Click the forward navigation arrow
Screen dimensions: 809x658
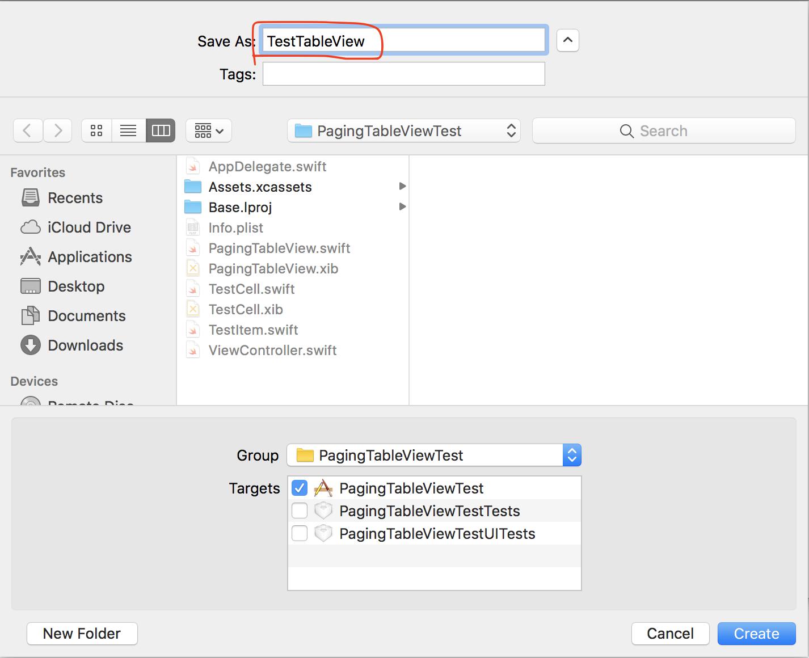click(57, 131)
